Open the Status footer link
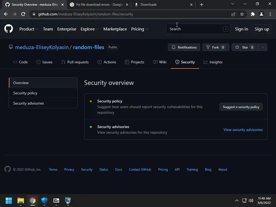The height and width of the screenshot is (207, 276). pos(104,169)
